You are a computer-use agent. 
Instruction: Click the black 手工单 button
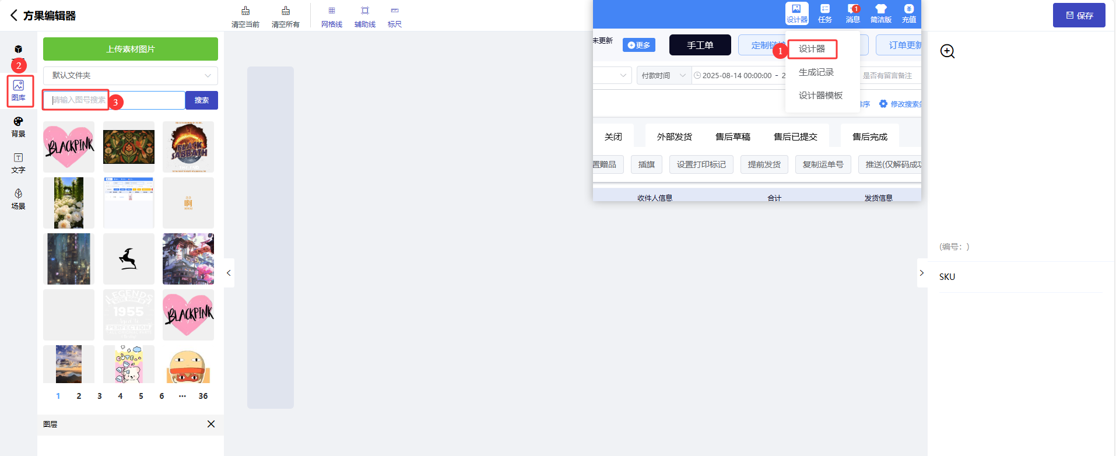pyautogui.click(x=700, y=45)
